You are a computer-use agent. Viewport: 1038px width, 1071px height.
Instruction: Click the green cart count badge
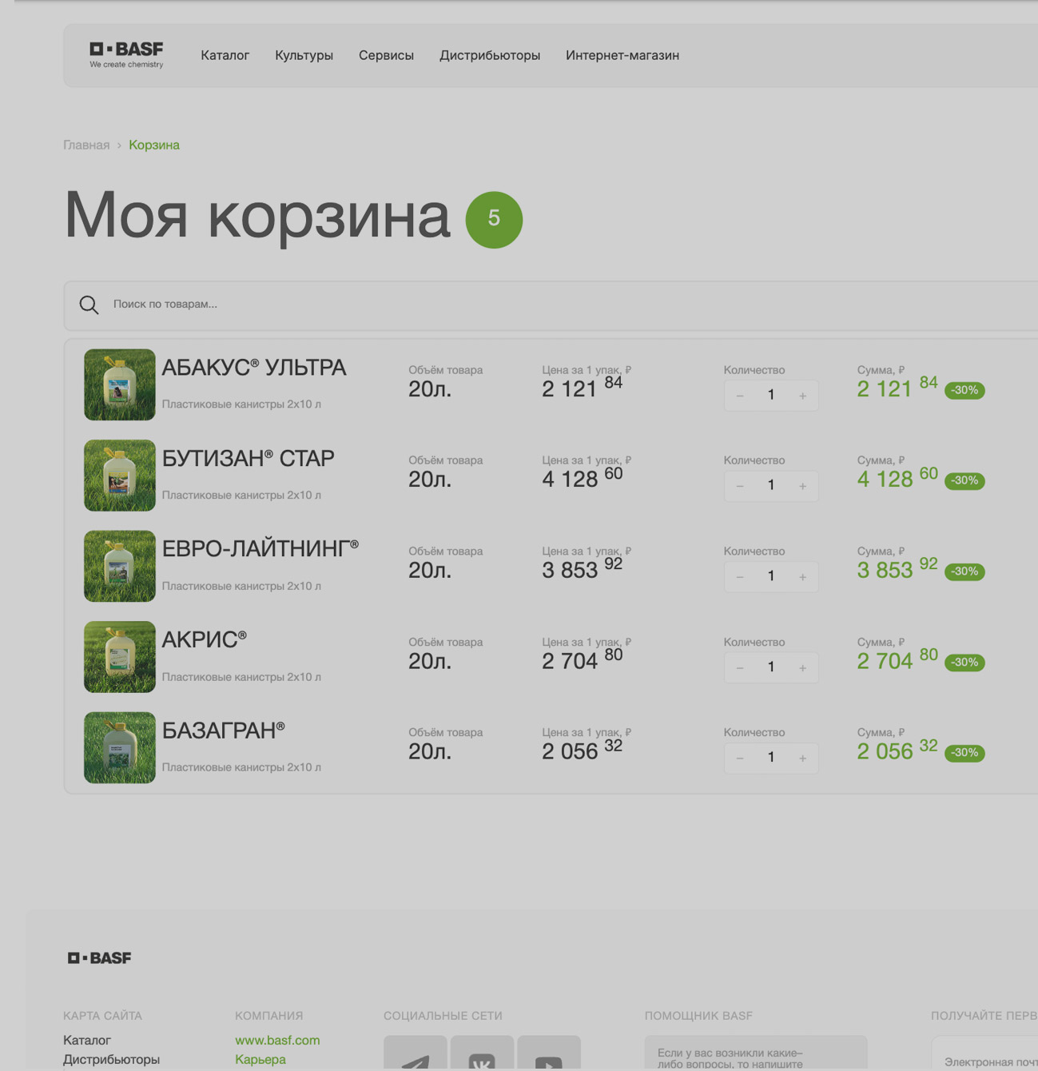[494, 219]
